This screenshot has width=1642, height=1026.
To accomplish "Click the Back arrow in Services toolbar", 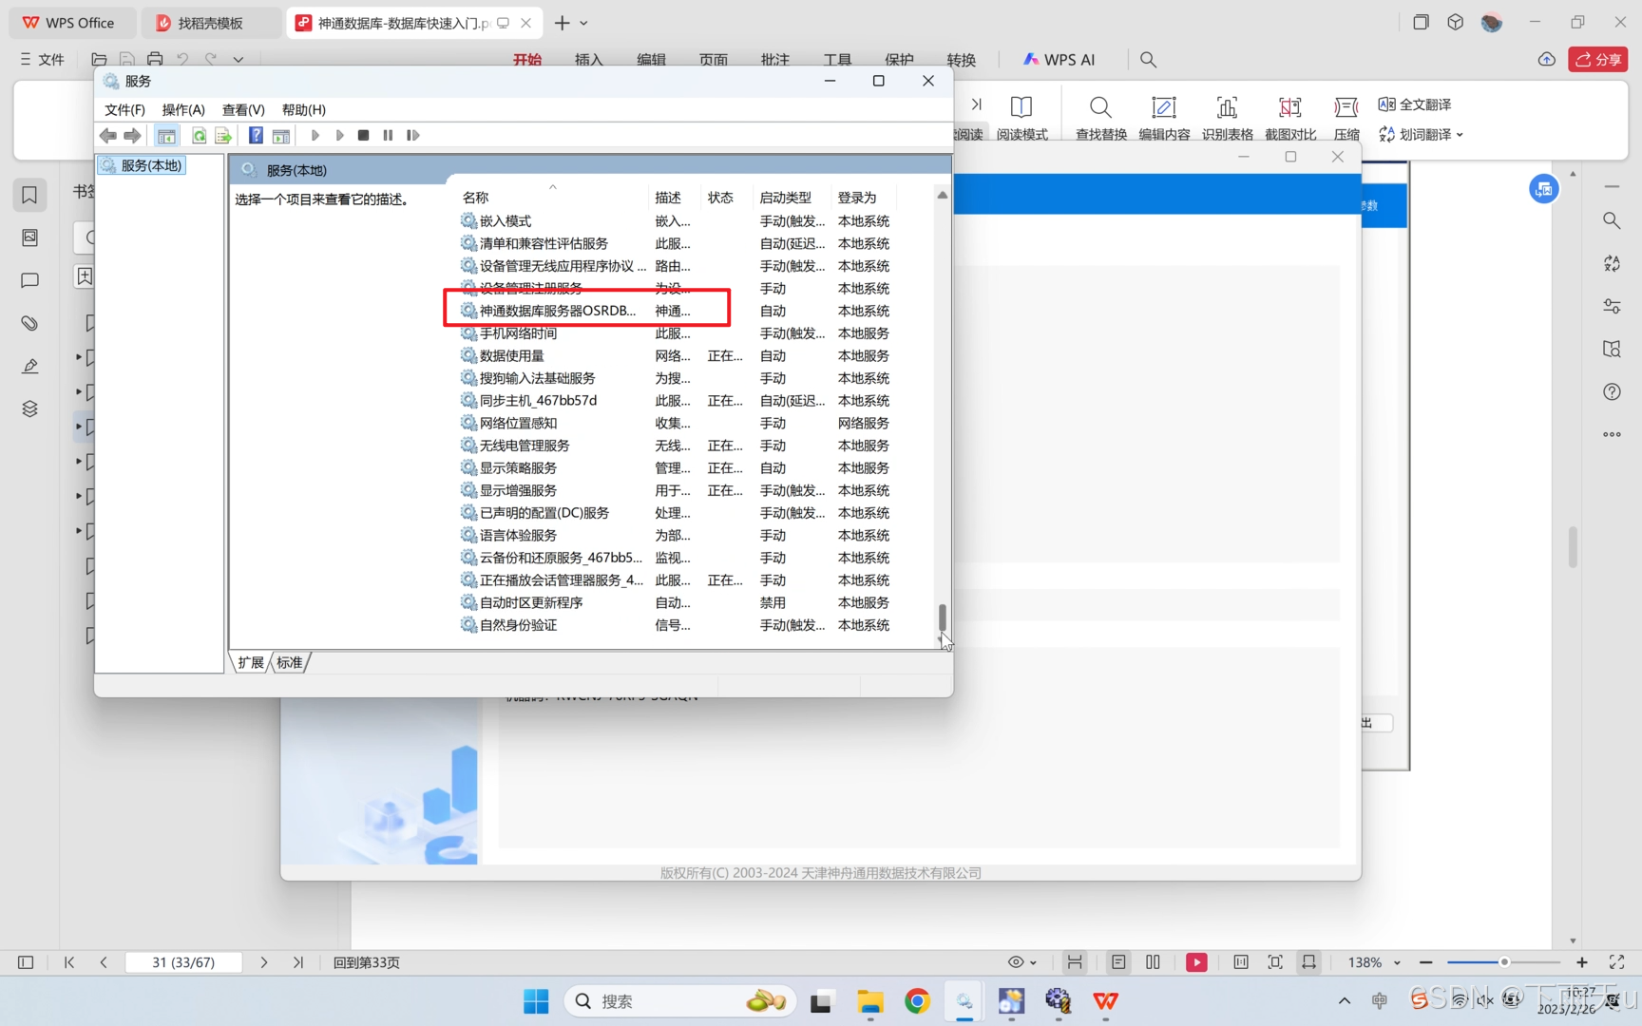I will click(108, 136).
